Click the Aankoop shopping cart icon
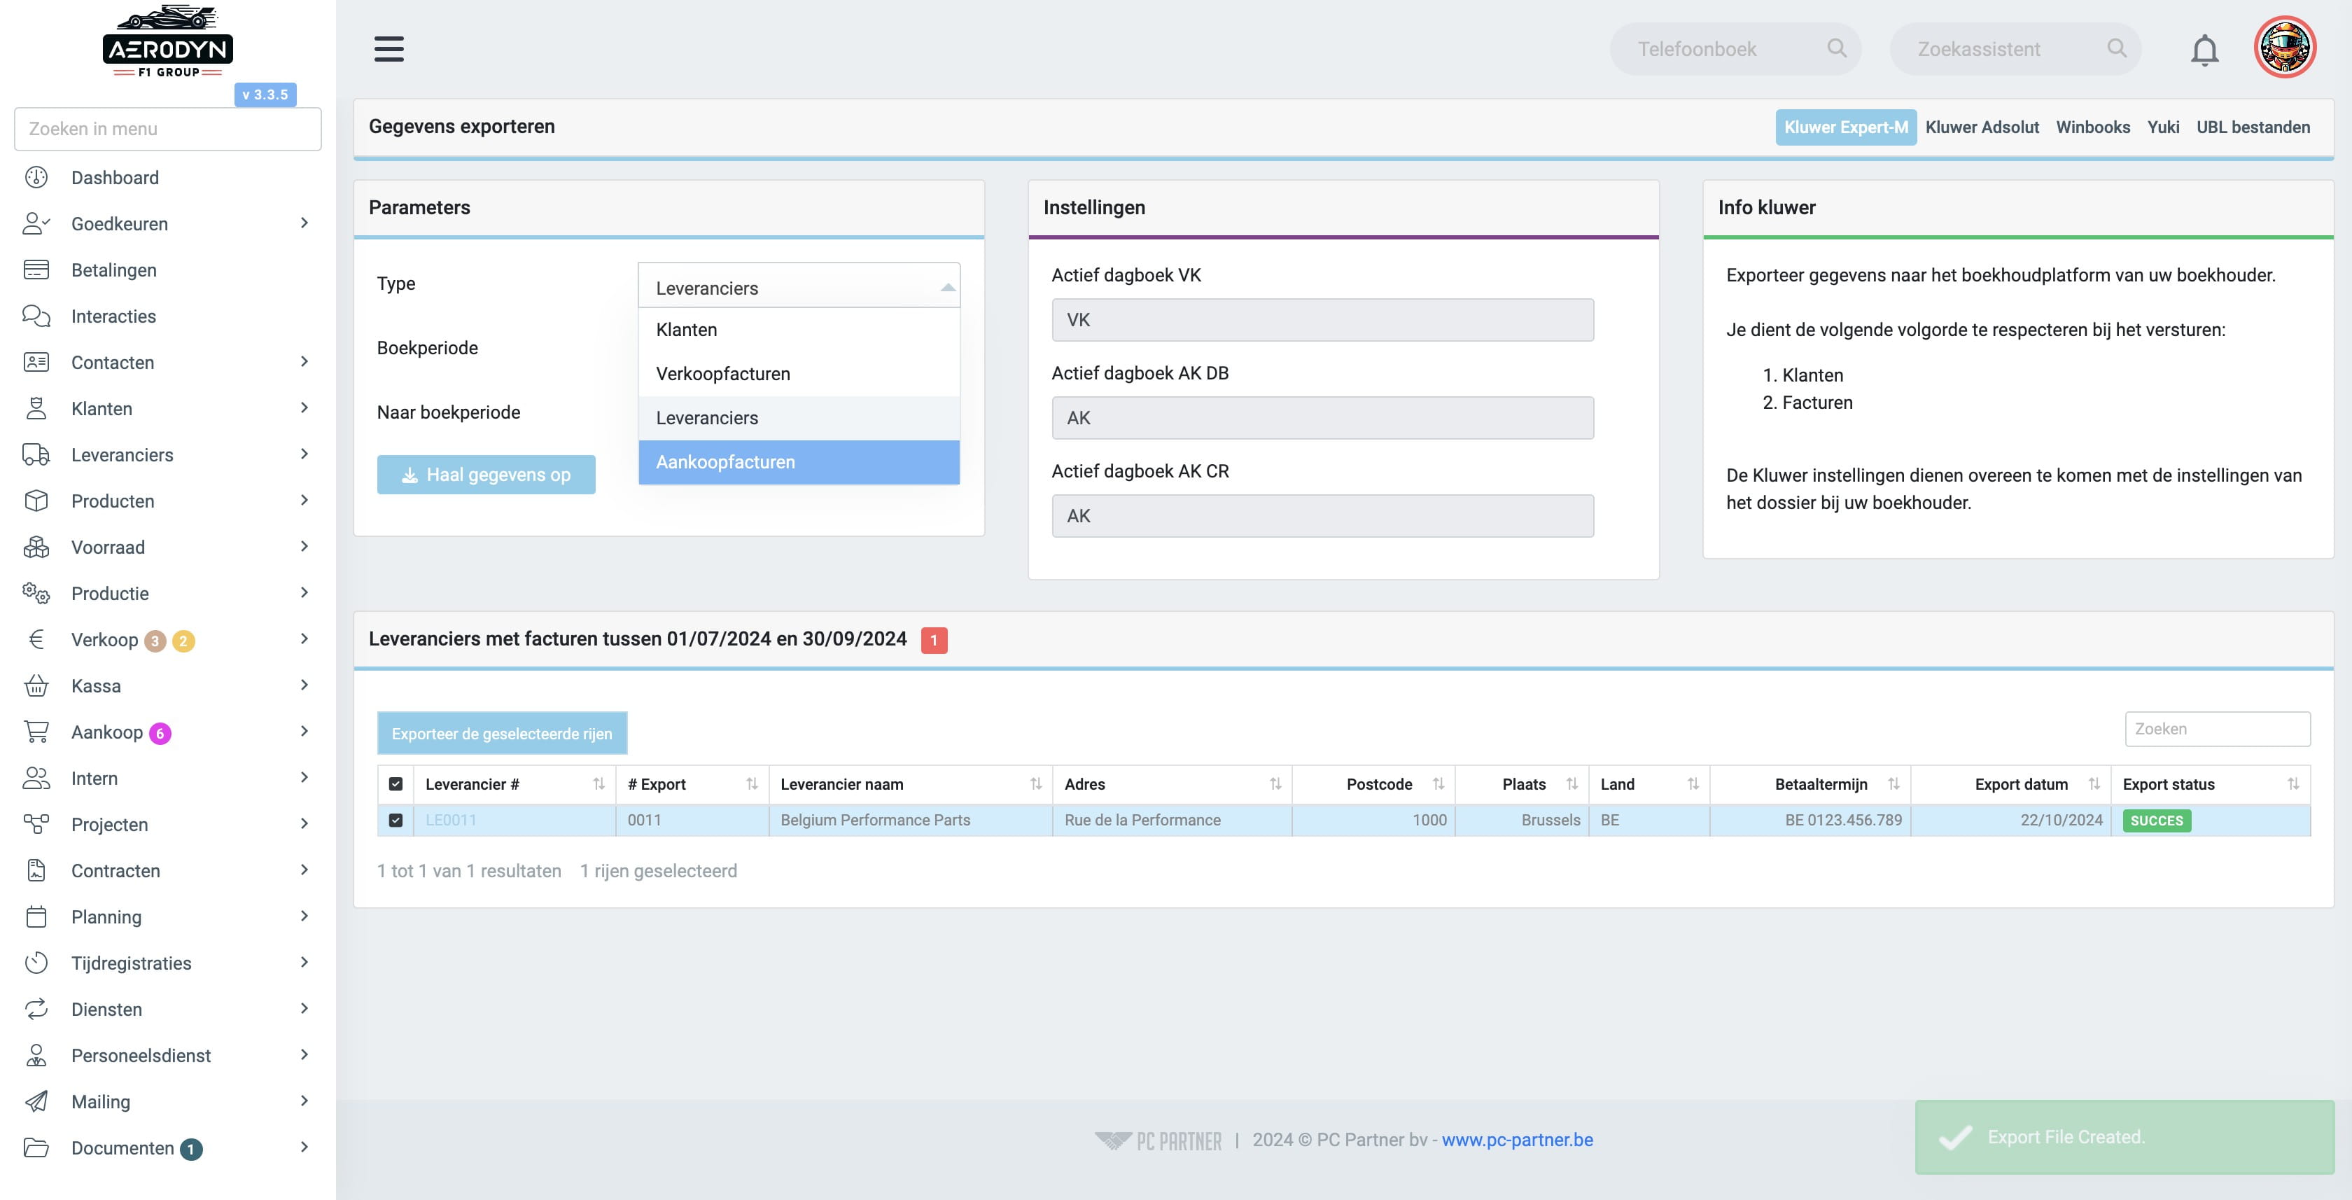The width and height of the screenshot is (2352, 1200). click(x=36, y=732)
